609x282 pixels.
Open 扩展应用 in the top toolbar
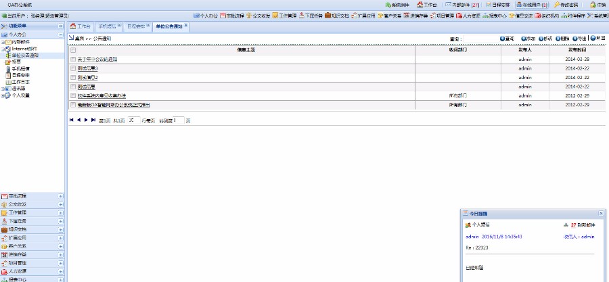(363, 16)
